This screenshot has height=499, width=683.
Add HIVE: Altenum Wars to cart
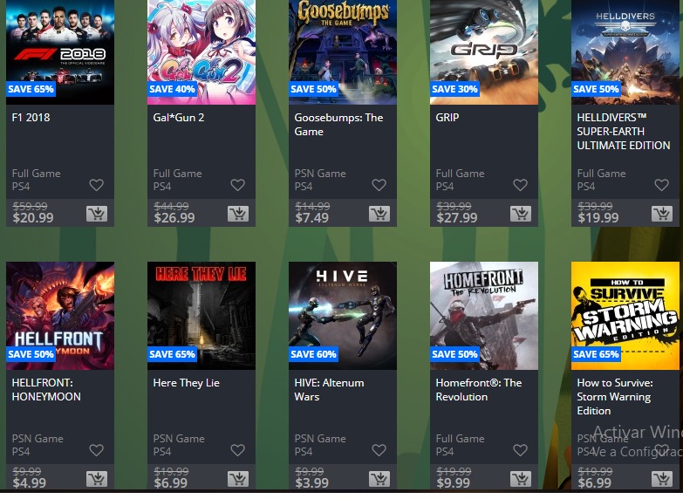pos(379,479)
